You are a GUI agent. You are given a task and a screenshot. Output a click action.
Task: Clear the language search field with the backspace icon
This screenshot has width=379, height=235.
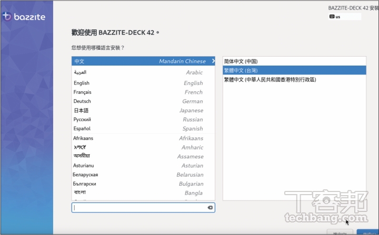(210, 208)
